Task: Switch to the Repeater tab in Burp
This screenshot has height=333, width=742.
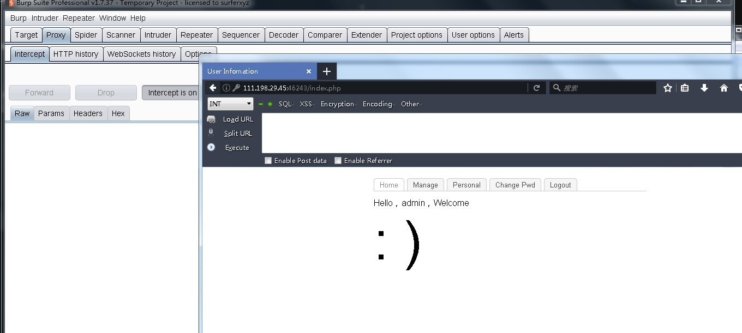Action: click(x=196, y=35)
